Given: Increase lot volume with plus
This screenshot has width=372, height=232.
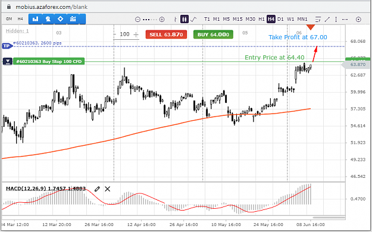Looking at the screenshot, I should pos(136,35).
